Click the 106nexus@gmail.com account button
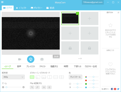 [x=93, y=2]
